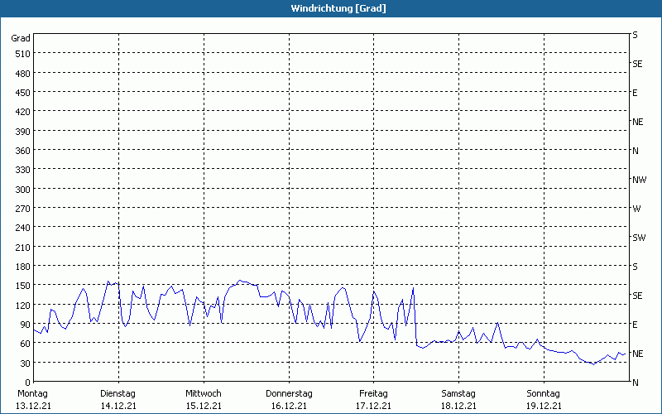
Task: Select the 330 degree axis label
Action: click(22, 170)
